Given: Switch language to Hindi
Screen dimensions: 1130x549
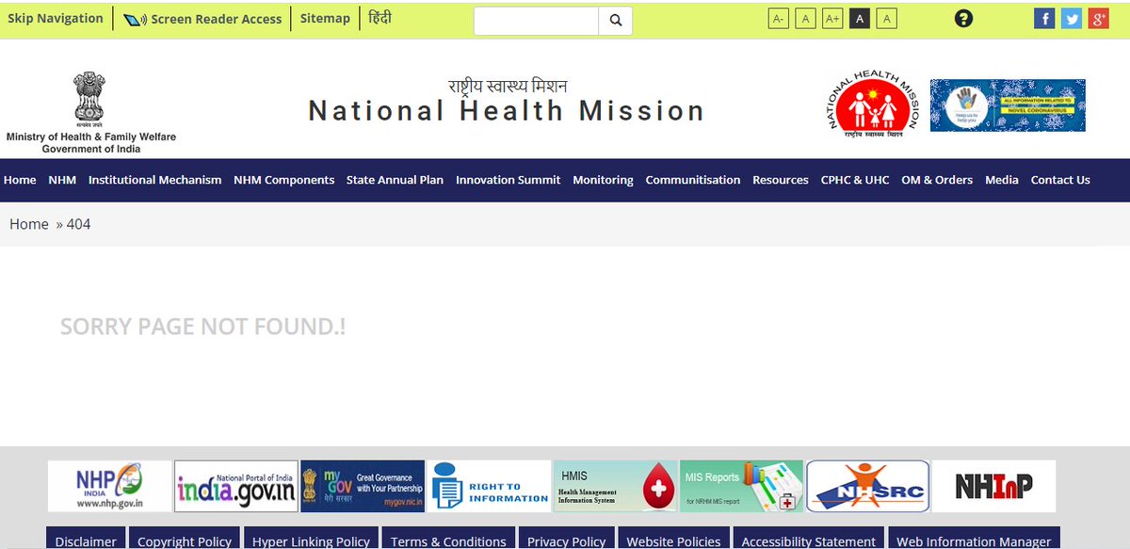Looking at the screenshot, I should coord(380,18).
